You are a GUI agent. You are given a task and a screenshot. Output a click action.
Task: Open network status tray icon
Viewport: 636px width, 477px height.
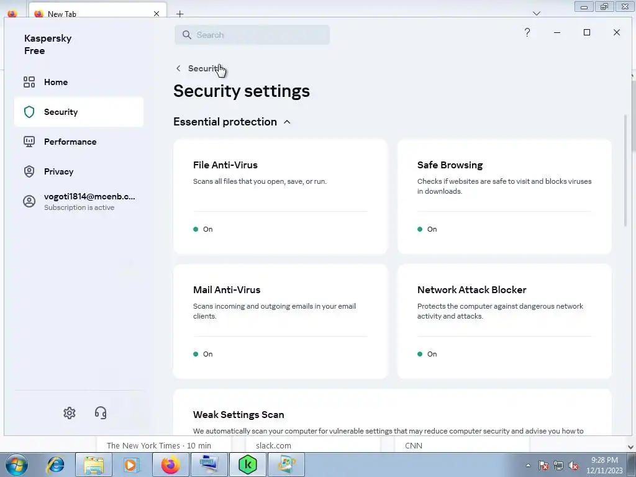pos(558,465)
